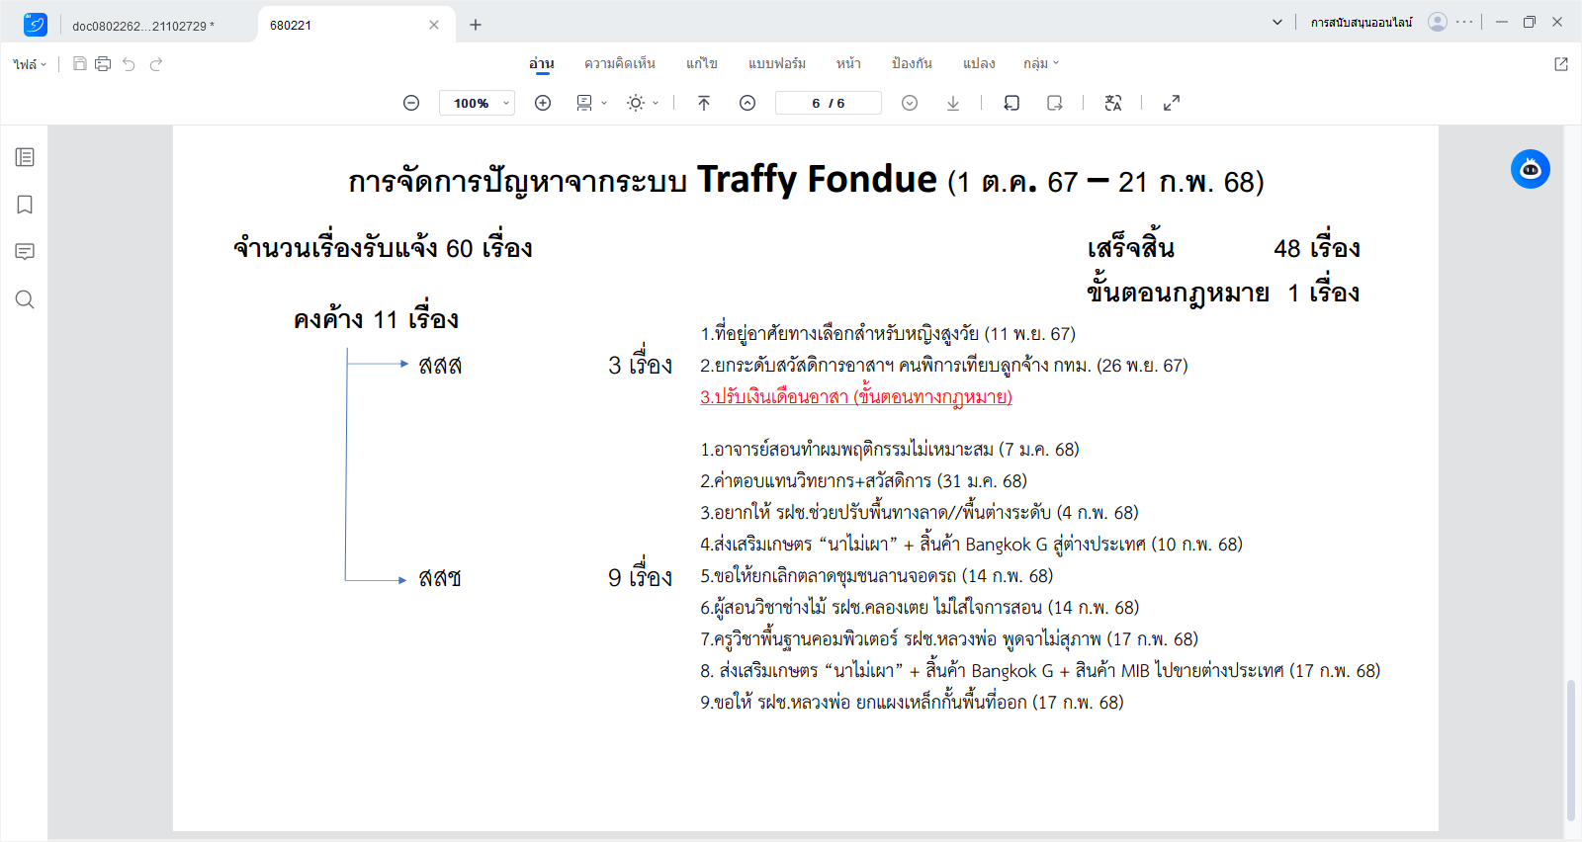
Task: Click the share icon at top right
Action: point(1561,64)
